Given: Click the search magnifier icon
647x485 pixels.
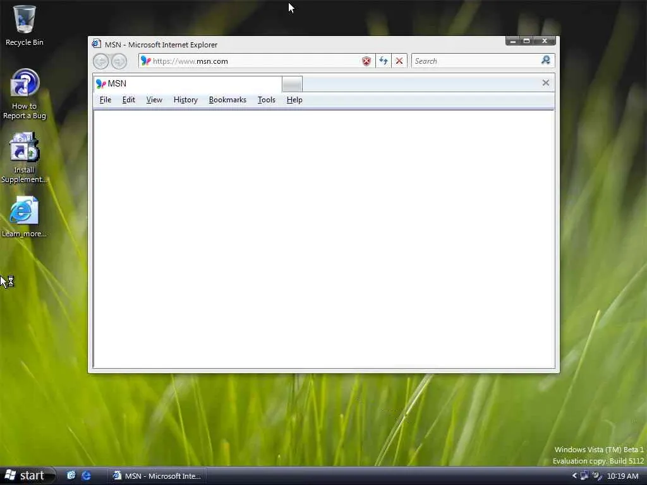Looking at the screenshot, I should (x=545, y=61).
